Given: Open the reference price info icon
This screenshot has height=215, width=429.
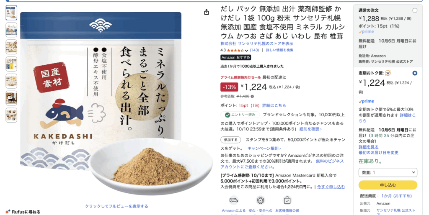Looking at the screenshot, I should (252, 97).
